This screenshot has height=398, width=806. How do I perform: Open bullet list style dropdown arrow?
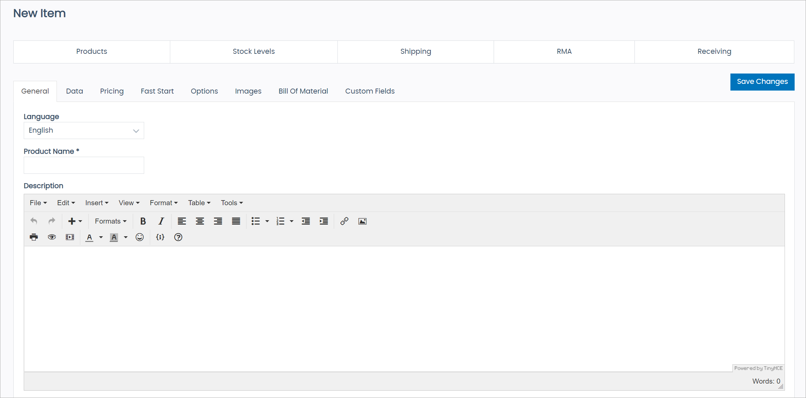[267, 221]
